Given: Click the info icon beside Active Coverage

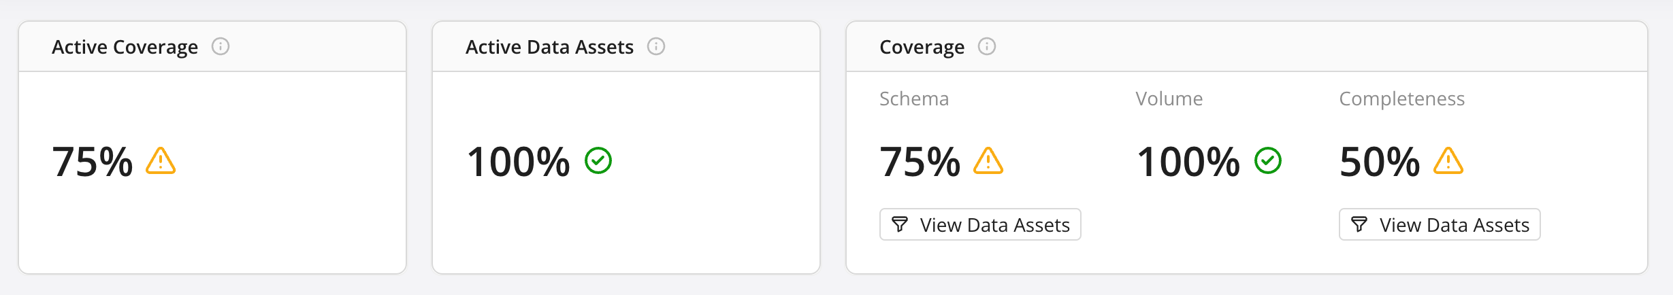Looking at the screenshot, I should click(x=221, y=46).
